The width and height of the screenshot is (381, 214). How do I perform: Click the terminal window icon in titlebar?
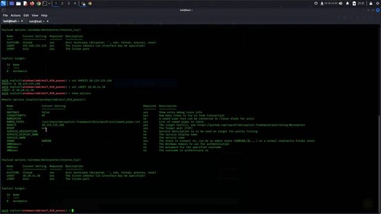4,10
